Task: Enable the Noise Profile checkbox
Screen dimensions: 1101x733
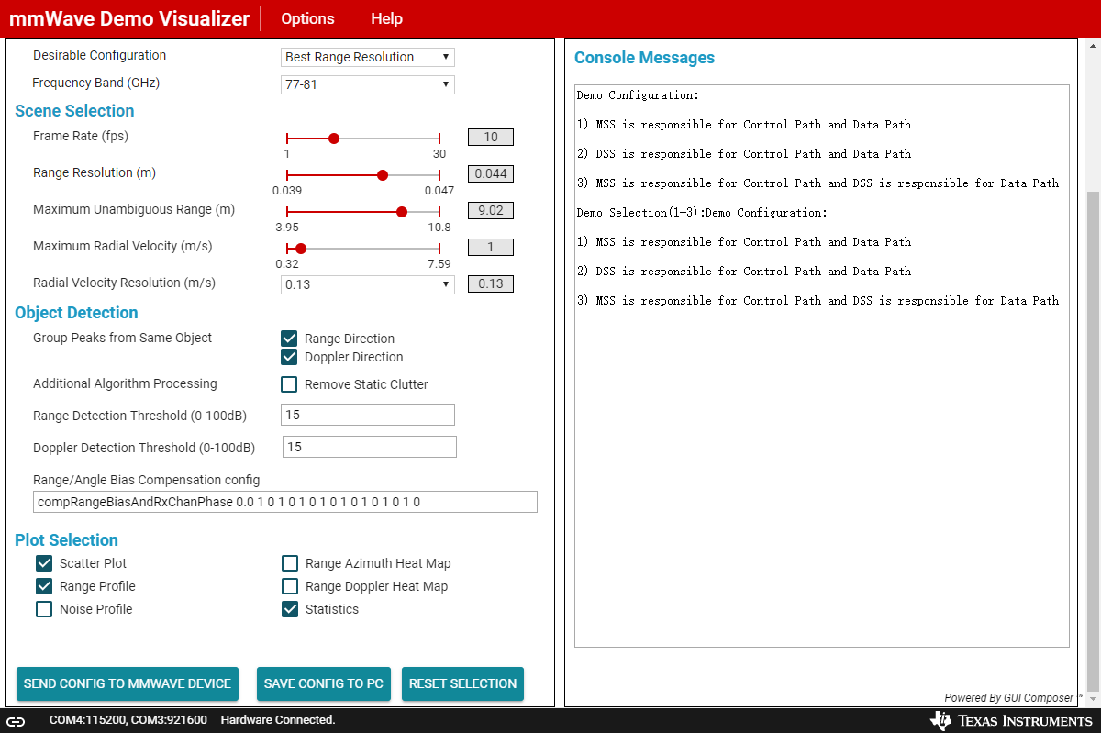Action: [44, 609]
